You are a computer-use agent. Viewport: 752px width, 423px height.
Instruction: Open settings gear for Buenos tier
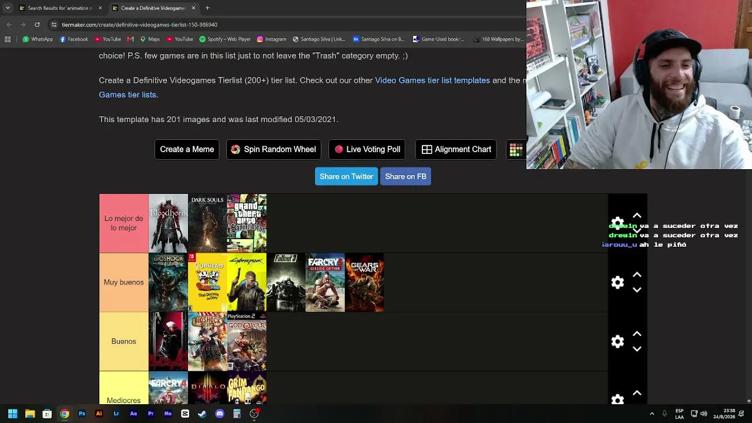click(617, 341)
